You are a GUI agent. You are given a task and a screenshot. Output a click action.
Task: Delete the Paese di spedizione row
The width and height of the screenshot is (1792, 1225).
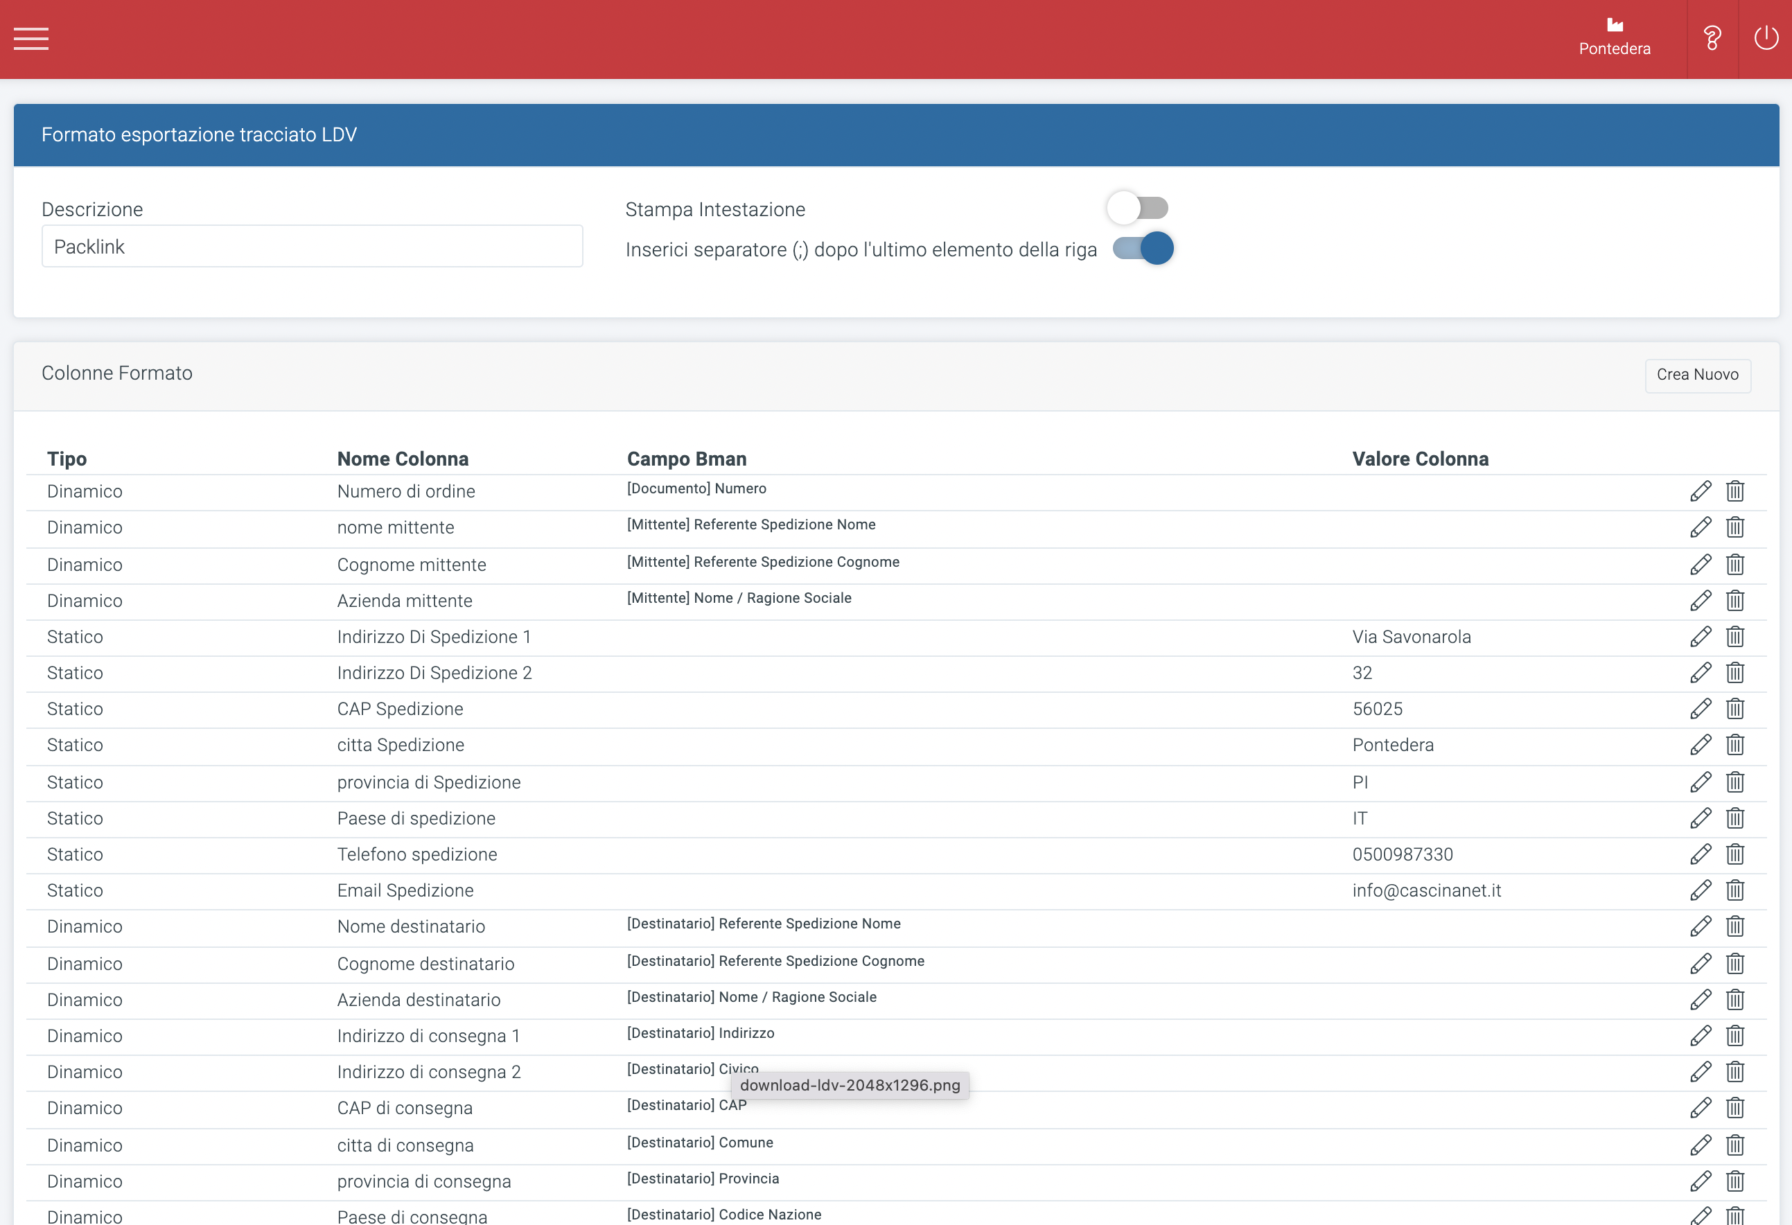1735,819
